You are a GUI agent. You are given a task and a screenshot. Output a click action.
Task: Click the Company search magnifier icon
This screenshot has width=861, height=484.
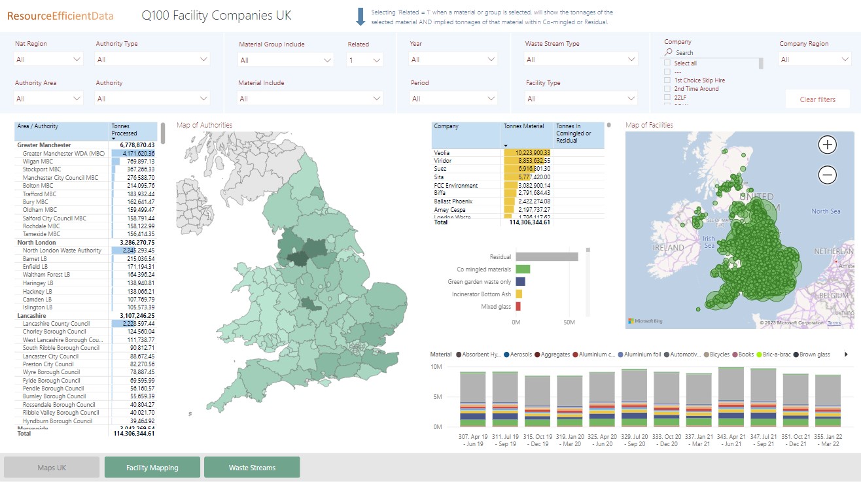pos(669,52)
